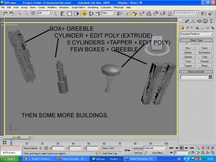
Task: Switch to the Modify command panel tab
Action: pyautogui.click(x=187, y=21)
